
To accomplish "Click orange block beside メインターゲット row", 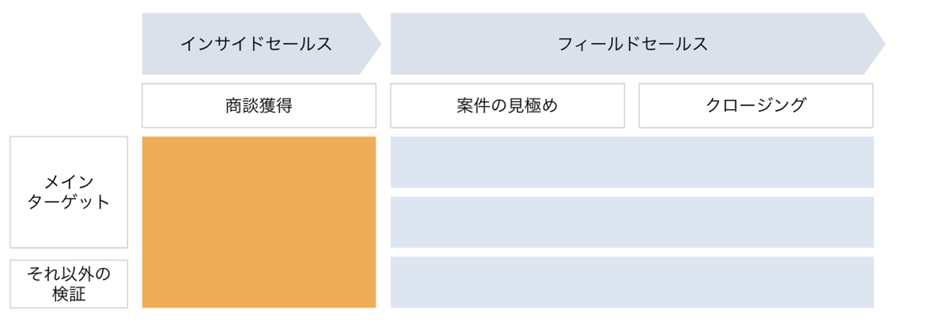I will tap(259, 192).
